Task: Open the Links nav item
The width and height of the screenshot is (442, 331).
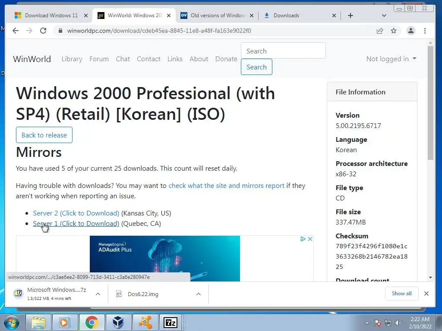Action: (x=175, y=59)
